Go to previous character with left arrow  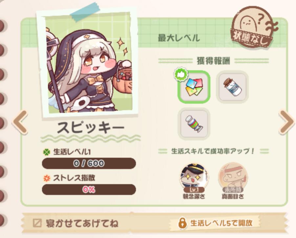click(x=20, y=122)
